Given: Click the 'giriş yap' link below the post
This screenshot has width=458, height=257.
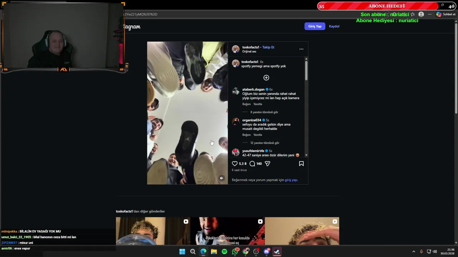Looking at the screenshot, I should 291,180.
